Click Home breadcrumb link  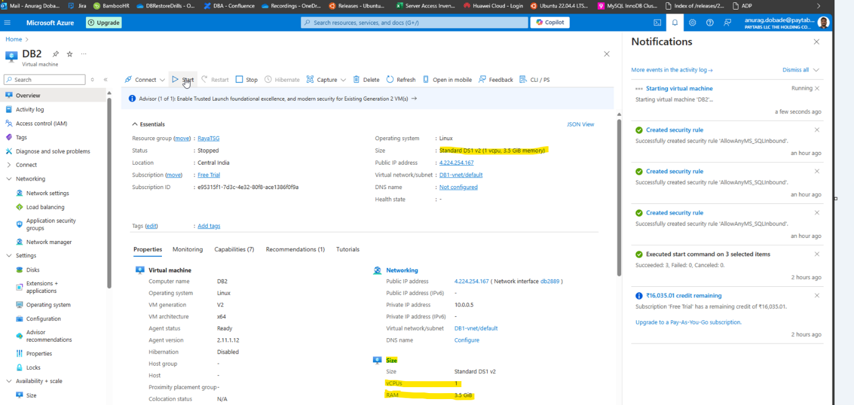tap(14, 39)
